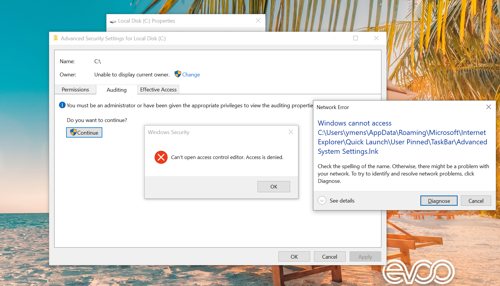This screenshot has height=286, width=500.
Task: Click the red error icon in Windows Security dialog
Action: click(161, 157)
